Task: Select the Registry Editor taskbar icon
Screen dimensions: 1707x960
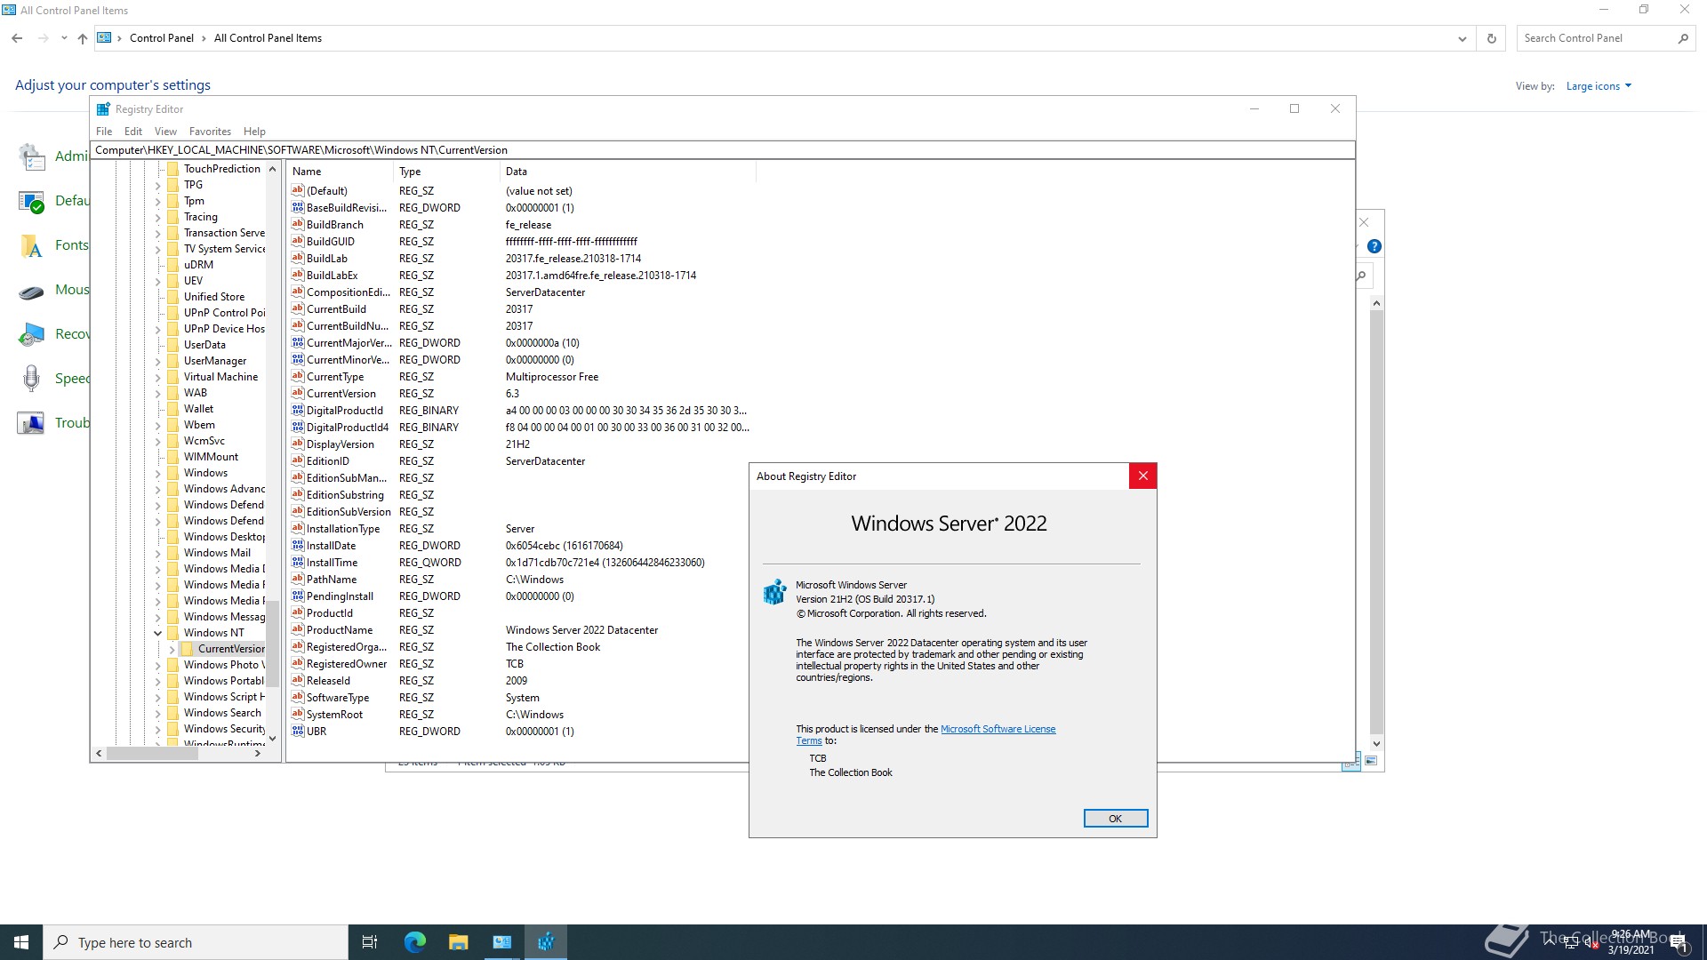Action: (x=546, y=942)
